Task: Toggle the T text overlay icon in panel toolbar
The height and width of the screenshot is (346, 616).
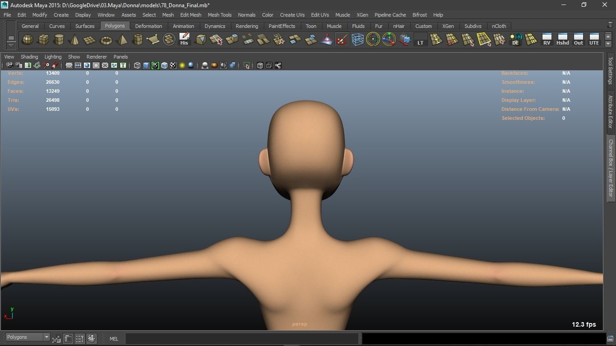Action: 123,65
